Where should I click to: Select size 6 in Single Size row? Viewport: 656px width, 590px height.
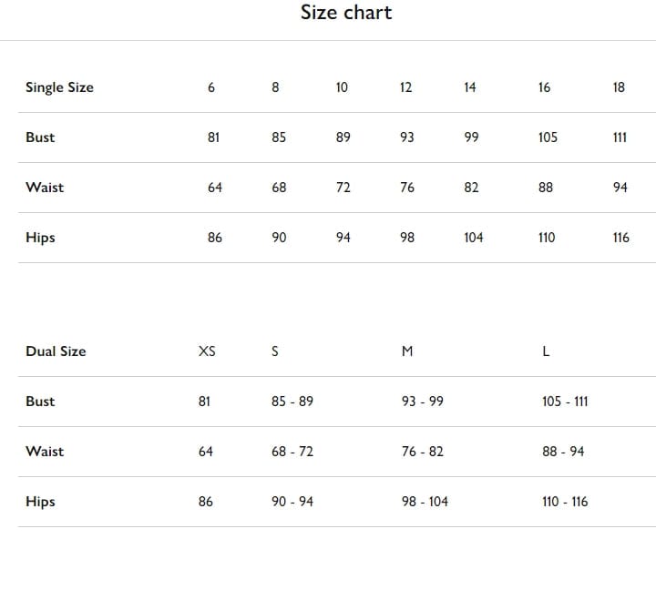[x=211, y=87]
